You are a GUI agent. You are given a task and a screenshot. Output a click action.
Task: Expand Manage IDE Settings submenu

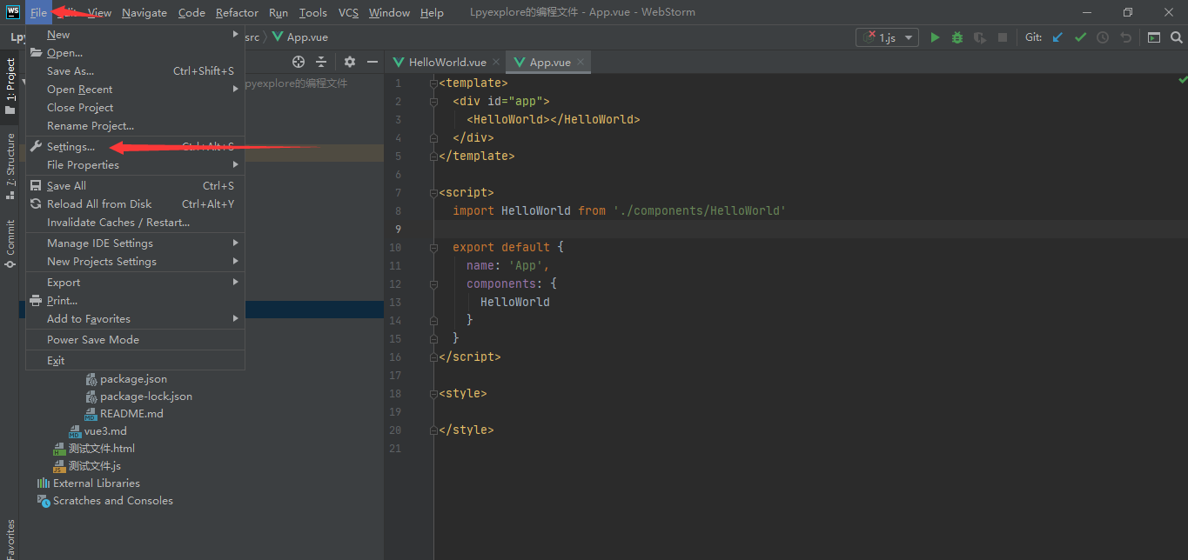tap(135, 243)
